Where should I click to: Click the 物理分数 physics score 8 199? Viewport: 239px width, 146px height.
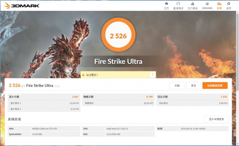click(x=118, y=97)
